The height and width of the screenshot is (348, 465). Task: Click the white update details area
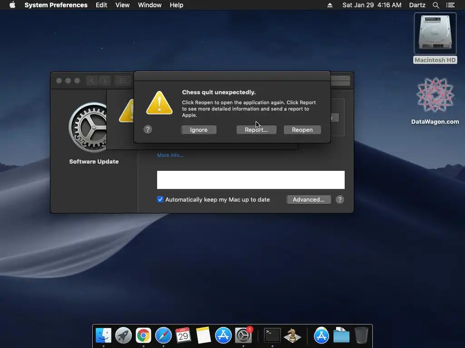(251, 180)
